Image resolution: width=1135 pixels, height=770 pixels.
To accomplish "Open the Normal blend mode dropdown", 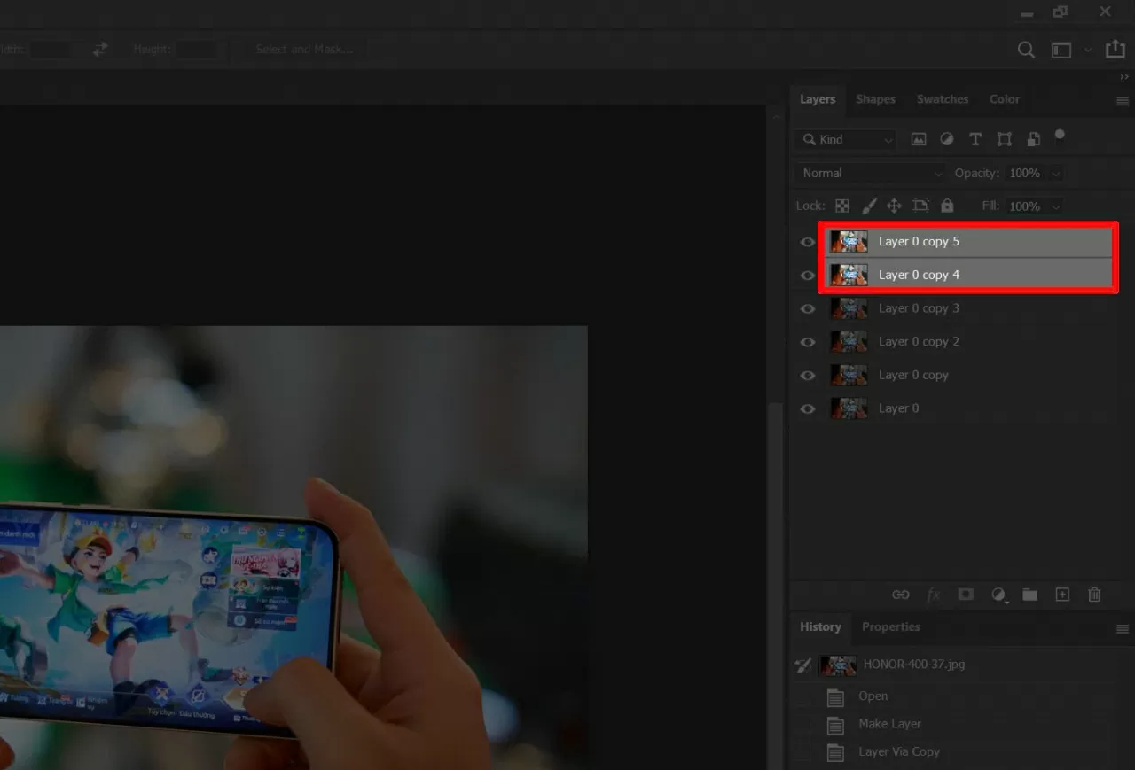I will point(871,173).
